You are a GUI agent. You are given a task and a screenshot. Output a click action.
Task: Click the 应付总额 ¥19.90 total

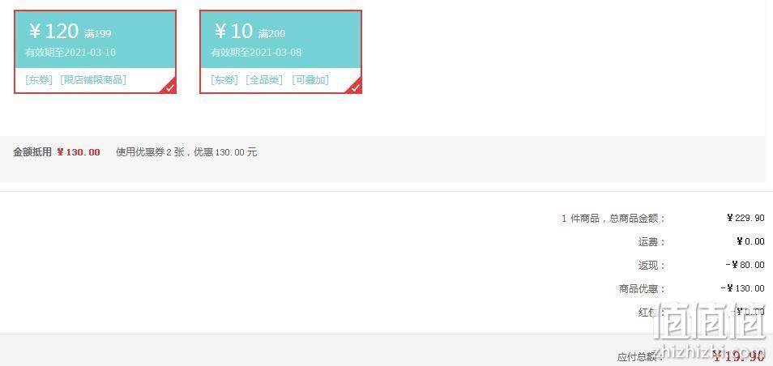pyautogui.click(x=738, y=355)
